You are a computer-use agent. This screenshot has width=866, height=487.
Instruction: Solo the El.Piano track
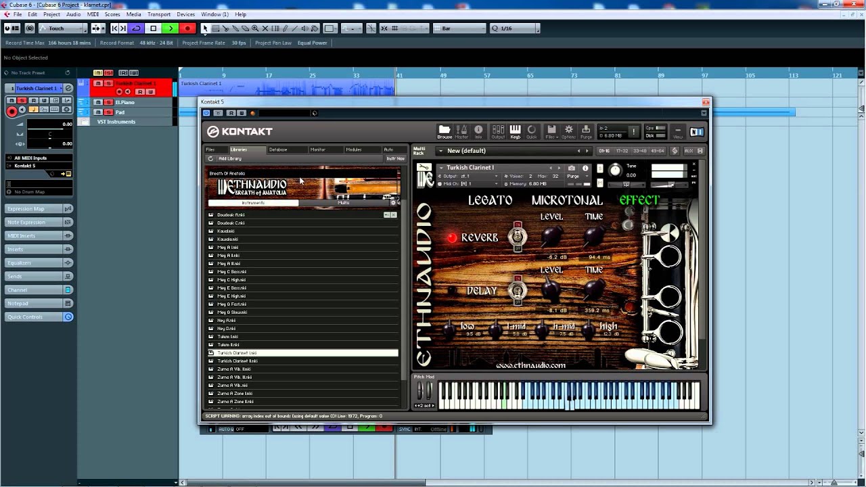coord(108,102)
